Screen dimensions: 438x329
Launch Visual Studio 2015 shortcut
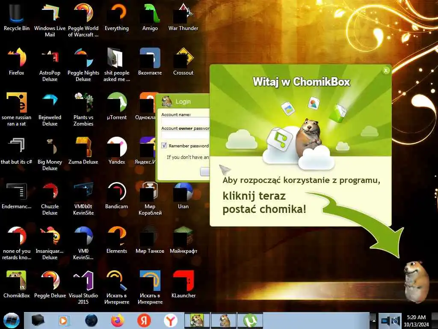pos(83,287)
